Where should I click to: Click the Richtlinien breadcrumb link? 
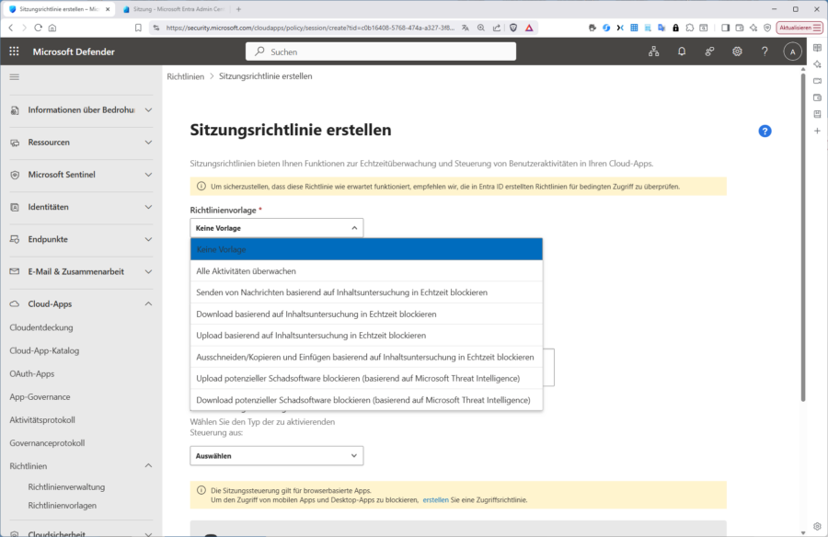pyautogui.click(x=185, y=75)
